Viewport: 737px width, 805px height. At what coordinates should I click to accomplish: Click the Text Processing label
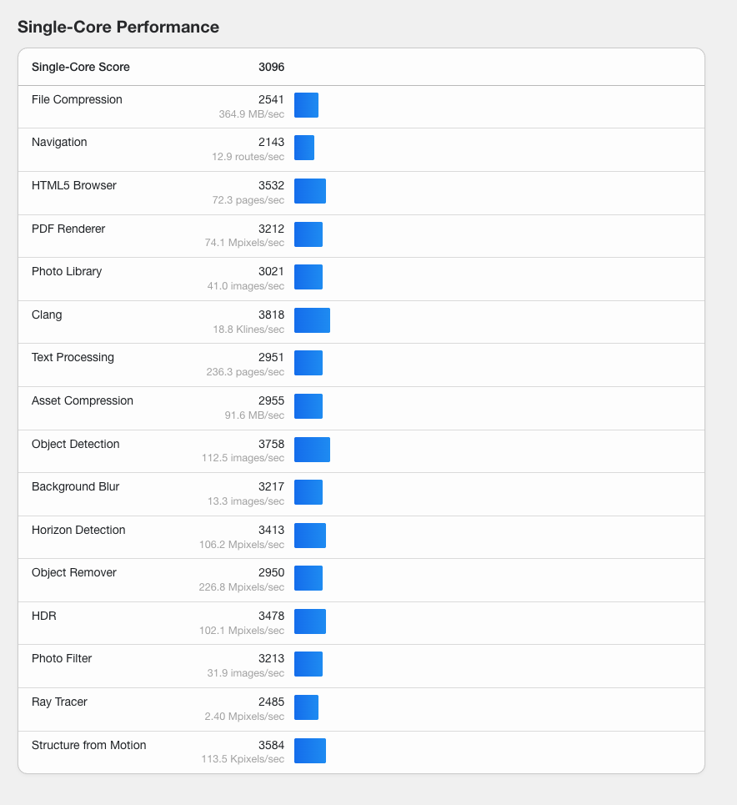coord(73,357)
